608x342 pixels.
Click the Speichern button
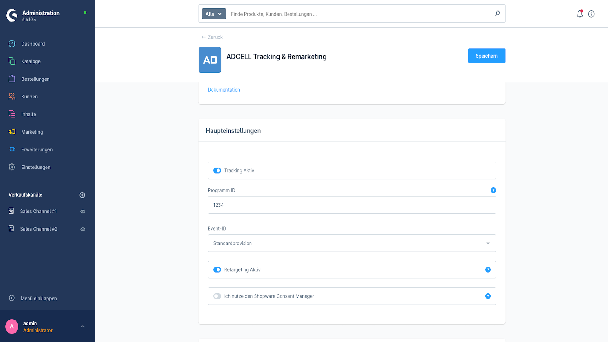tap(487, 56)
